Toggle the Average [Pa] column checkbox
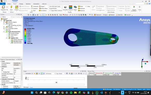Screen dimensions: 151x95 [113, 73]
